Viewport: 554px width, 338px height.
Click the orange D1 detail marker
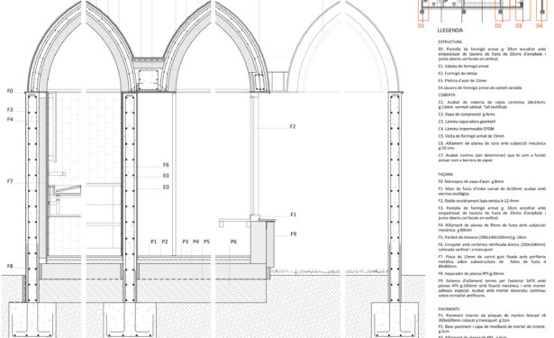pyautogui.click(x=421, y=26)
